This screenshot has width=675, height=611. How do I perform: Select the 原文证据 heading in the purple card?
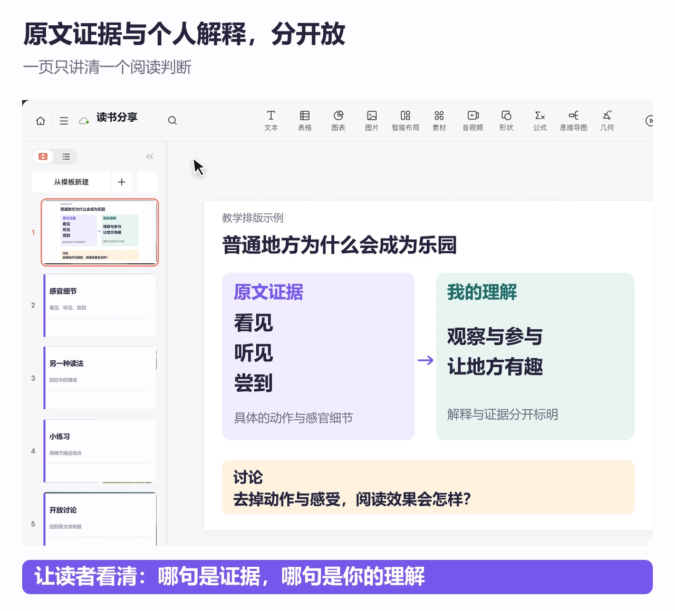pyautogui.click(x=268, y=292)
